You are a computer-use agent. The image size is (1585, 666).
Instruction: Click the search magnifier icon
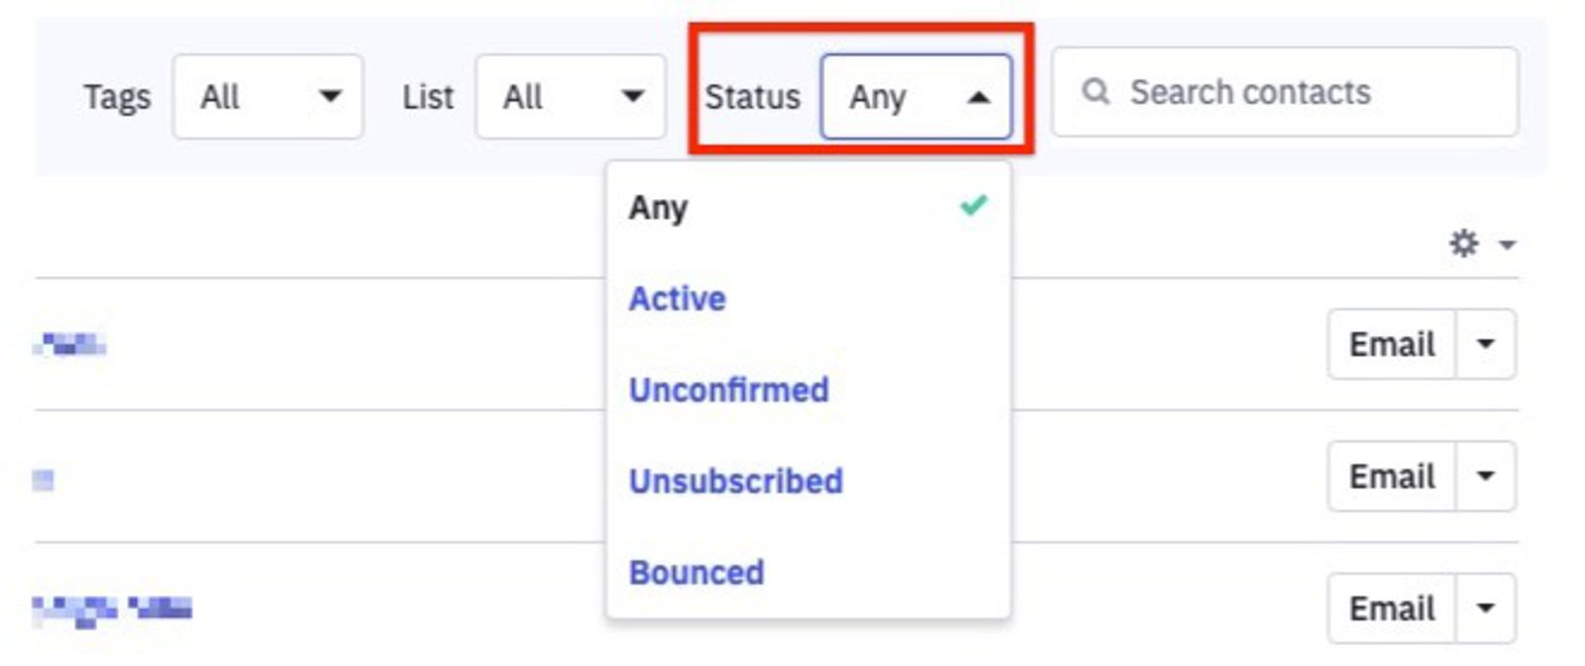pyautogui.click(x=1096, y=91)
